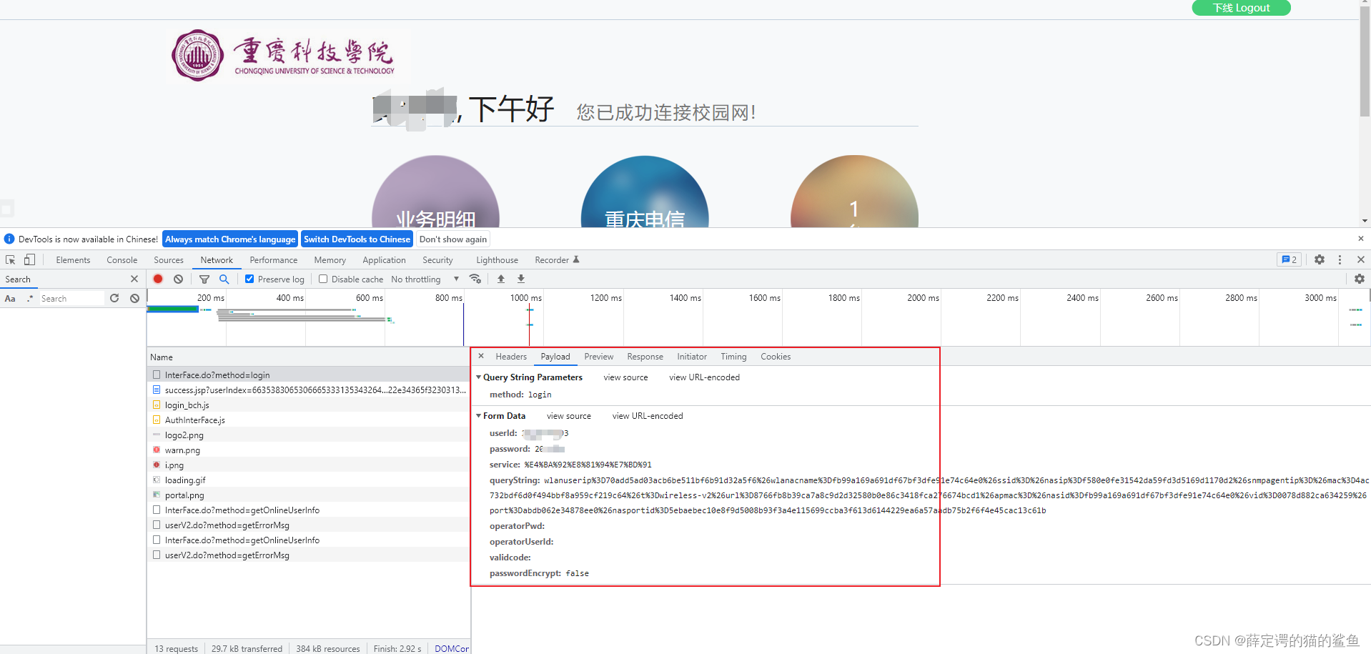Open the No throttling dropdown
The width and height of the screenshot is (1371, 654).
425,279
